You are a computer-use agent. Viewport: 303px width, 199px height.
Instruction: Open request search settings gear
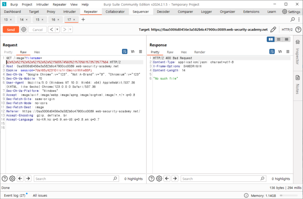pos(13,179)
